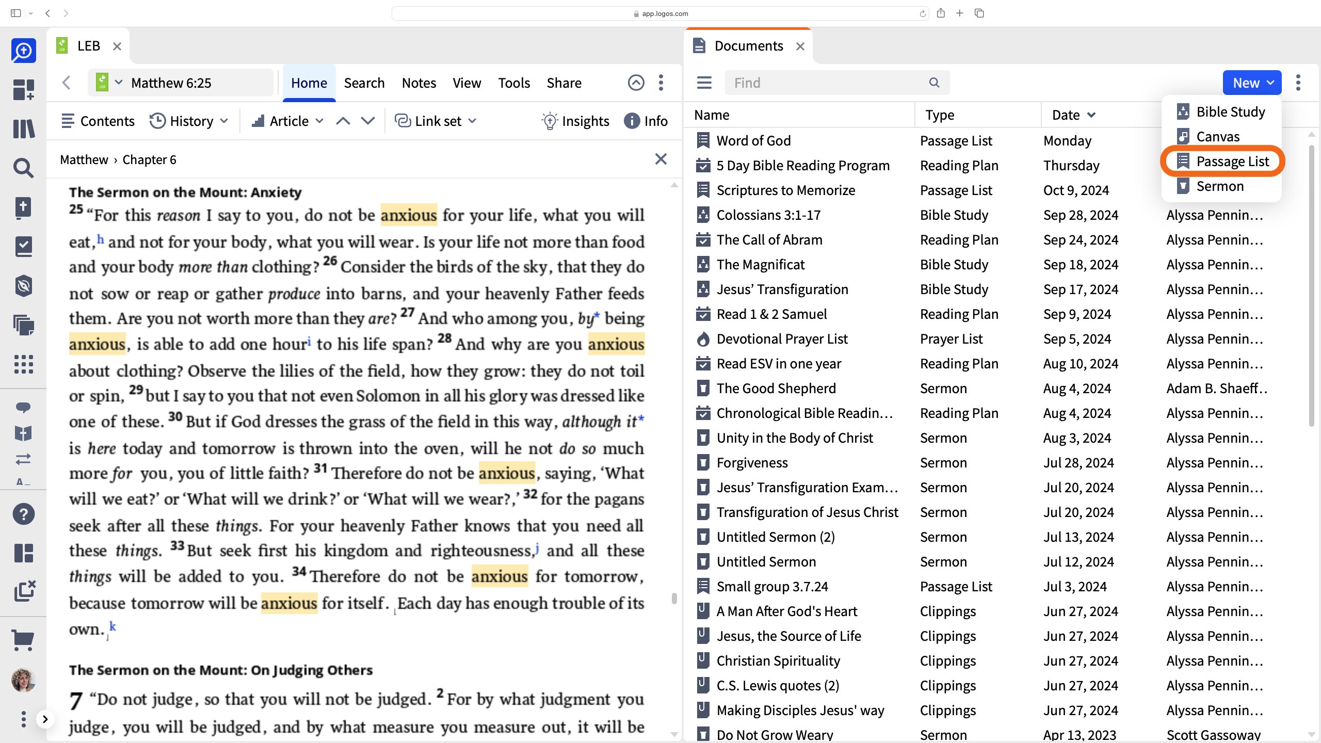The width and height of the screenshot is (1321, 743).
Task: Click the Chapter 6 breadcrumb link
Action: coord(149,159)
